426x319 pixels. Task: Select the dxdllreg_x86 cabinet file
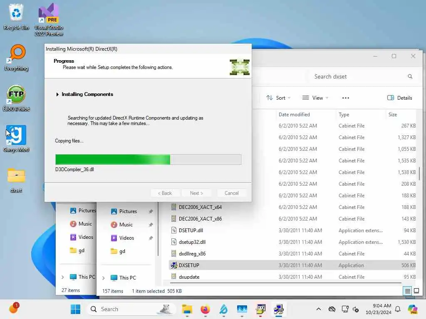(x=292, y=254)
